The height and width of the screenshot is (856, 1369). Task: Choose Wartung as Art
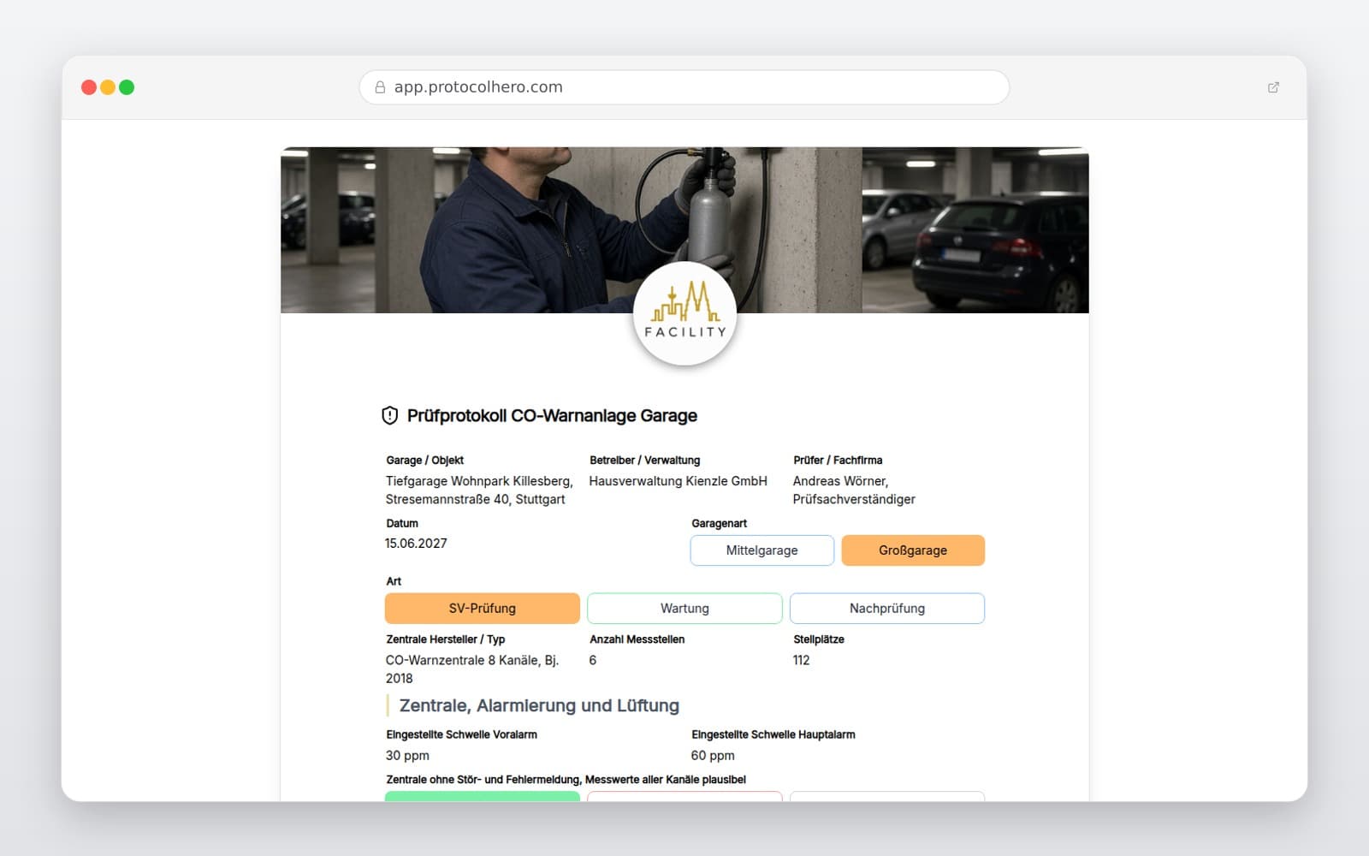684,609
